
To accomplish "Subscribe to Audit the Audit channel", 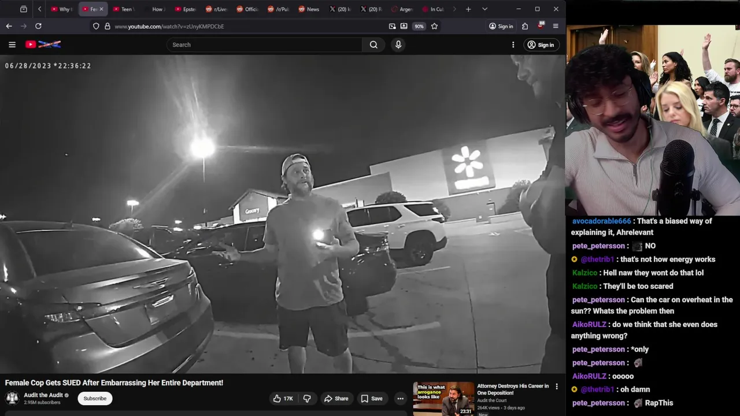I will click(x=95, y=399).
